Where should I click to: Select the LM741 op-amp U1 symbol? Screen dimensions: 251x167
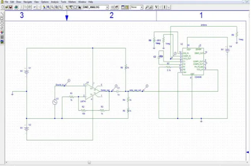pos(92,92)
